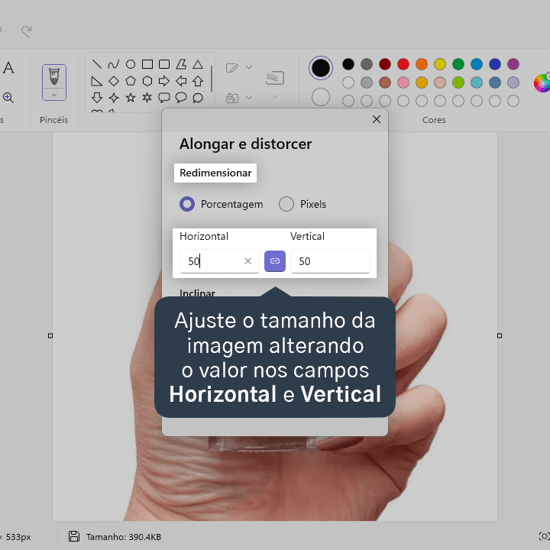The image size is (550, 550).
Task: Open the line thickness size tool
Action: click(x=275, y=78)
